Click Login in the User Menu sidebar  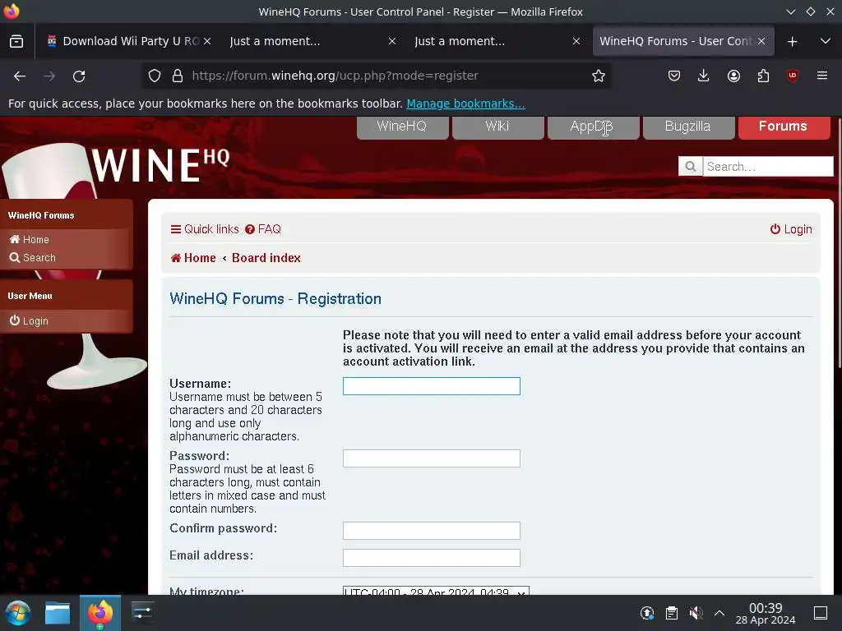coord(29,320)
